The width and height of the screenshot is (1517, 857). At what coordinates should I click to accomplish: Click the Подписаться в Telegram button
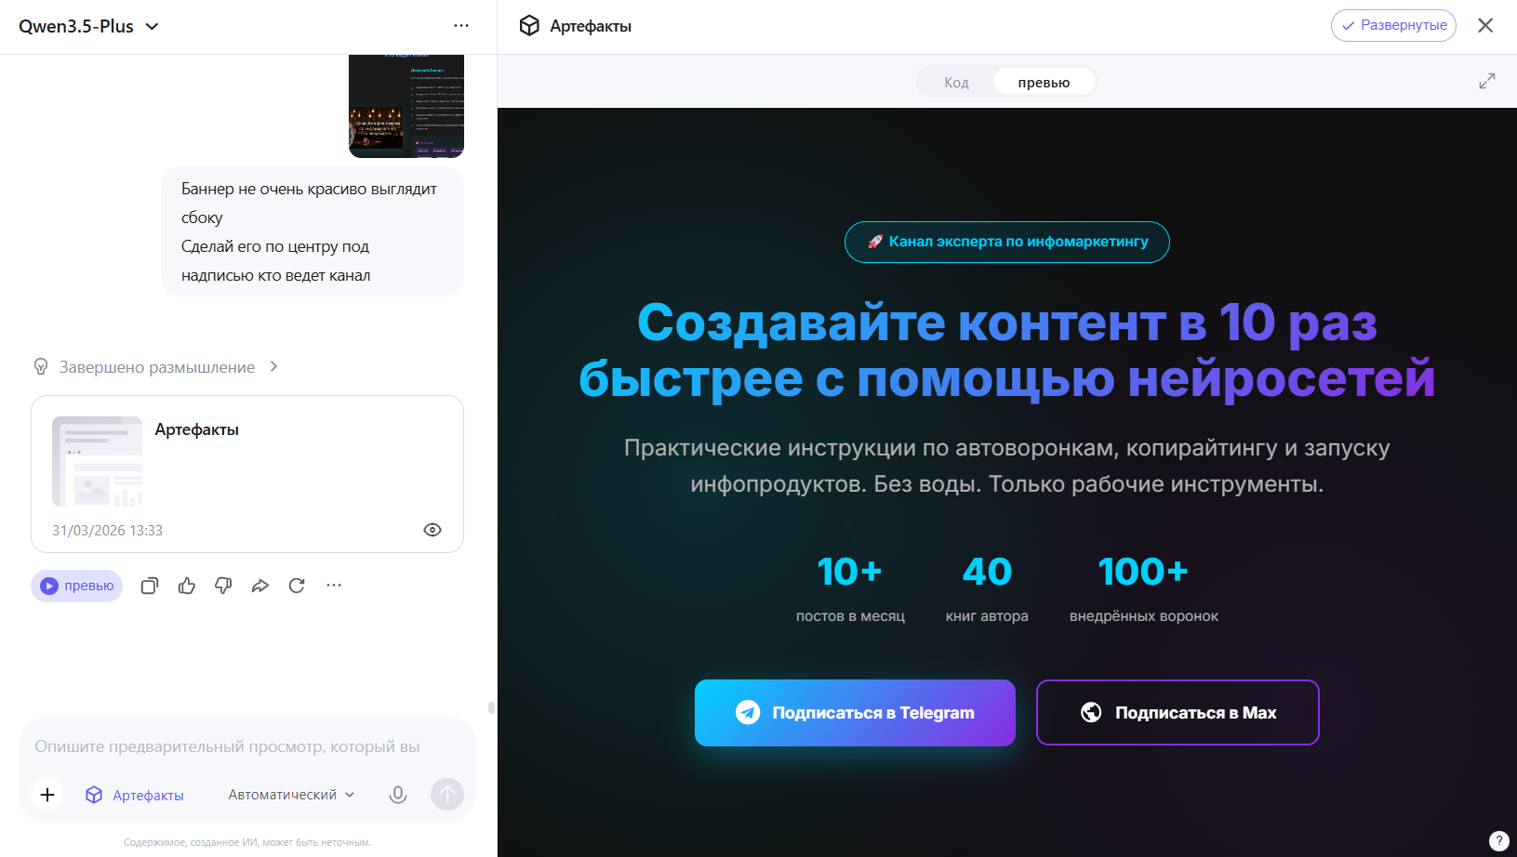click(855, 712)
